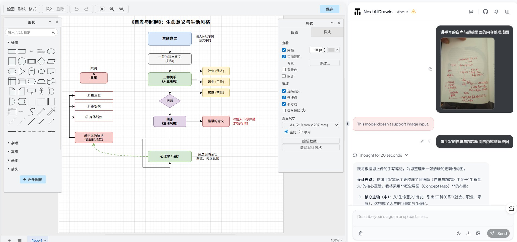Click the grid color swatch

coord(331,50)
